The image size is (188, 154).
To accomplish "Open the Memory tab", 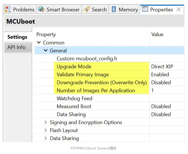I will [124, 9].
